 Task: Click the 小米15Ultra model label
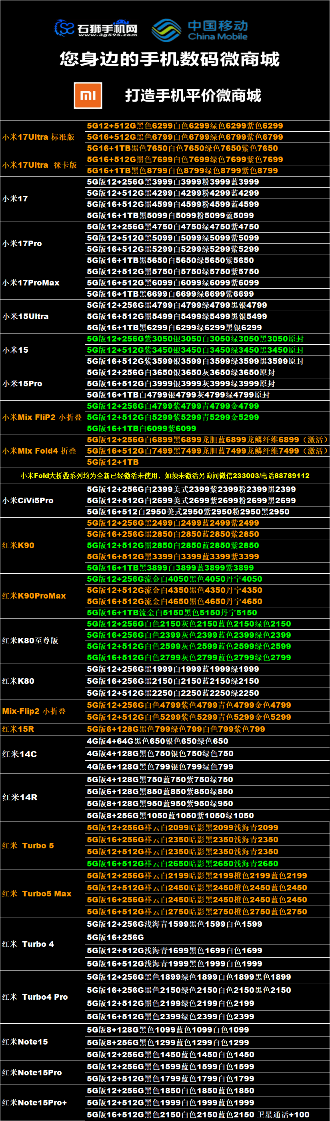click(26, 316)
